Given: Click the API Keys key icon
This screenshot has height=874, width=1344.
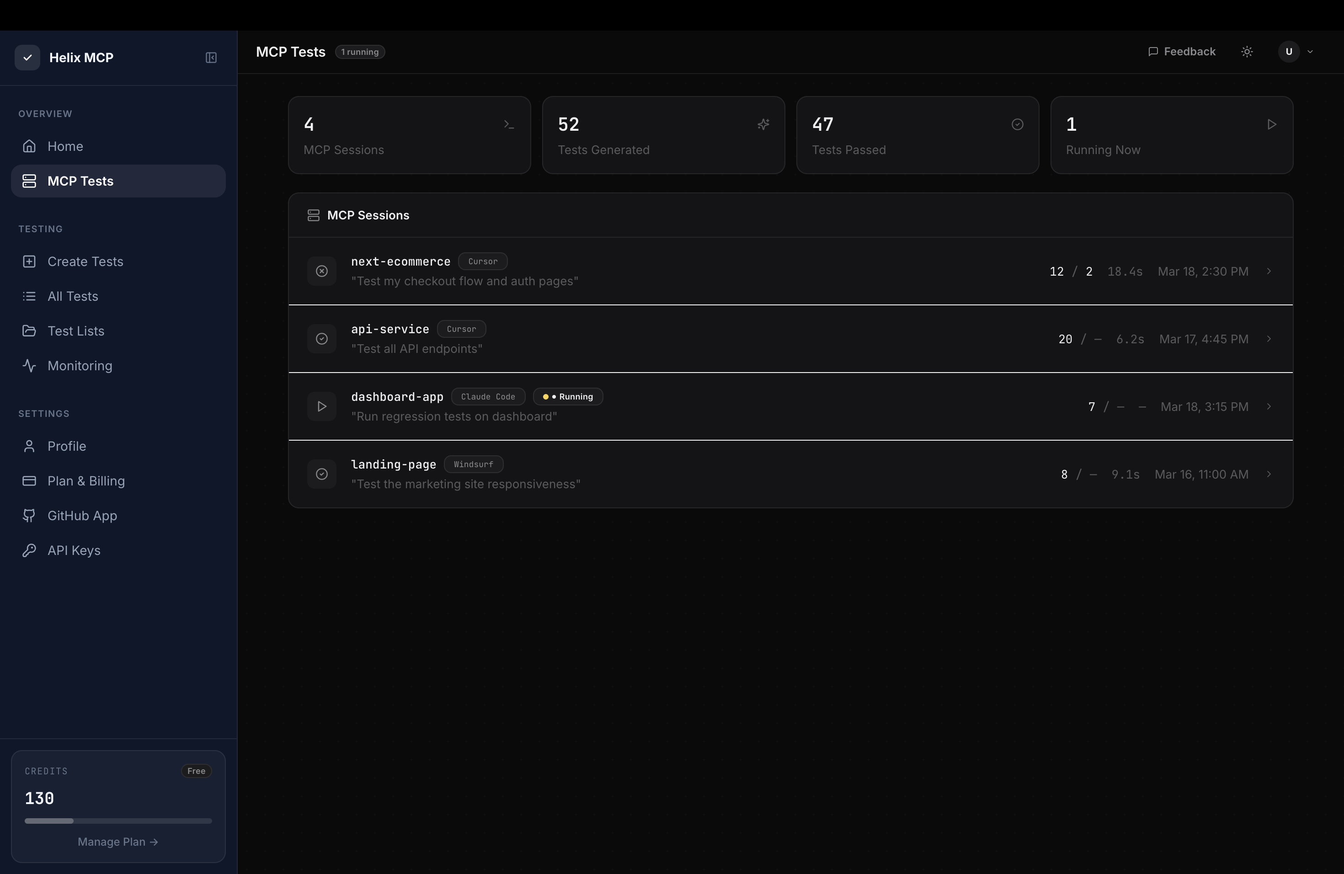Looking at the screenshot, I should click(29, 550).
